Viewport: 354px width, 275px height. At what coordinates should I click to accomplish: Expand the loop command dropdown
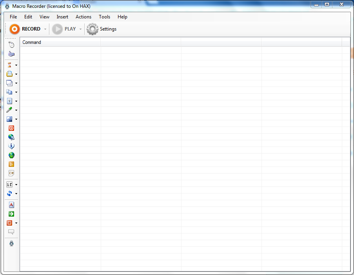tap(16, 193)
